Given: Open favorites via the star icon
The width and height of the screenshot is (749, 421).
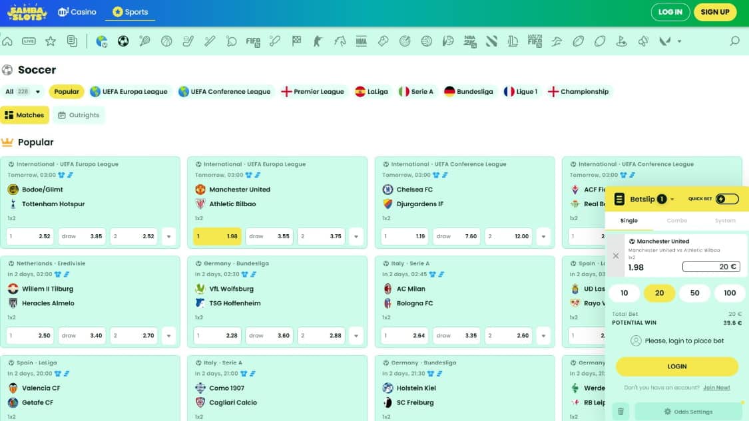Looking at the screenshot, I should 51,41.
